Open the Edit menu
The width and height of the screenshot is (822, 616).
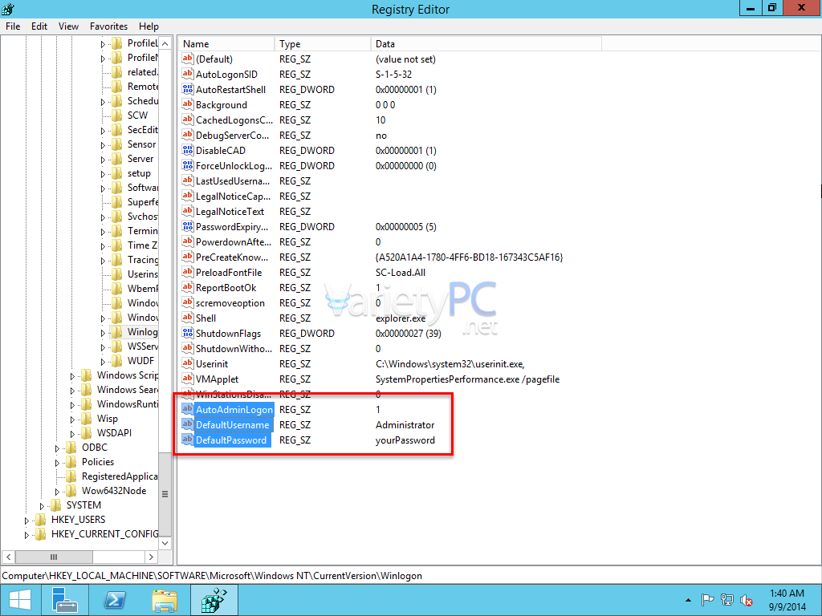[x=39, y=26]
